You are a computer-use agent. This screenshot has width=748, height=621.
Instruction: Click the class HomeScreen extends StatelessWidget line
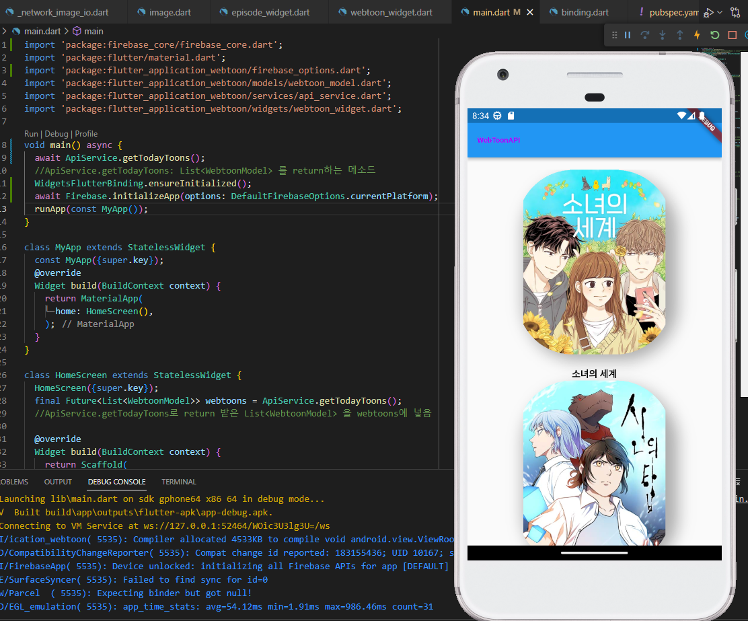coord(133,375)
